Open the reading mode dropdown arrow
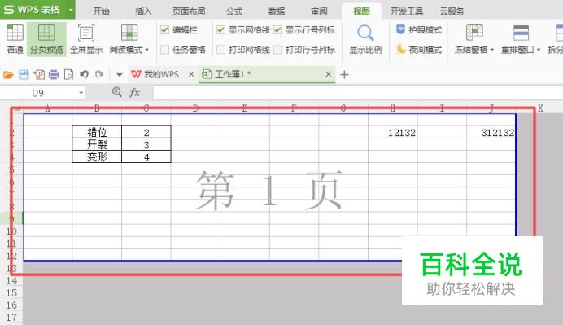The image size is (563, 325). click(147, 50)
